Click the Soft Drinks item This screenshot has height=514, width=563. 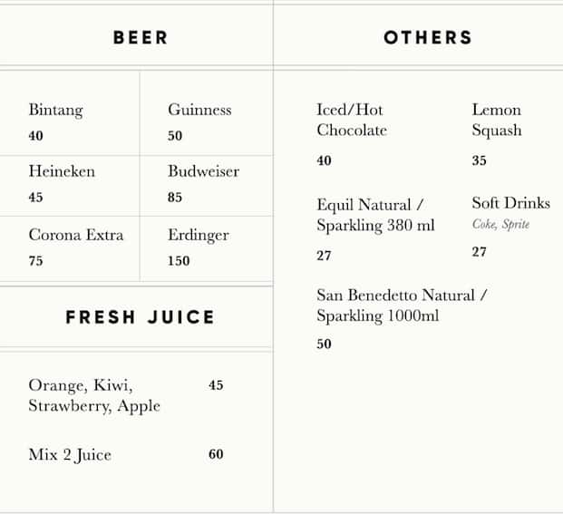510,203
